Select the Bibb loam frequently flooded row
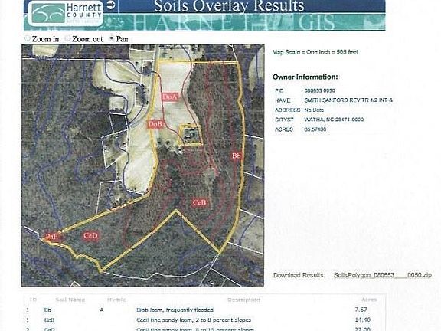441x331 pixels. (x=204, y=310)
